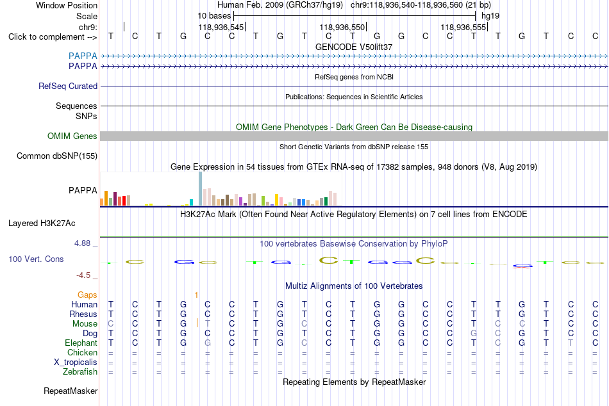Click the orange insertion mark in Mouse row
Image resolution: width=609 pixels, height=406 pixels.
tap(197, 323)
